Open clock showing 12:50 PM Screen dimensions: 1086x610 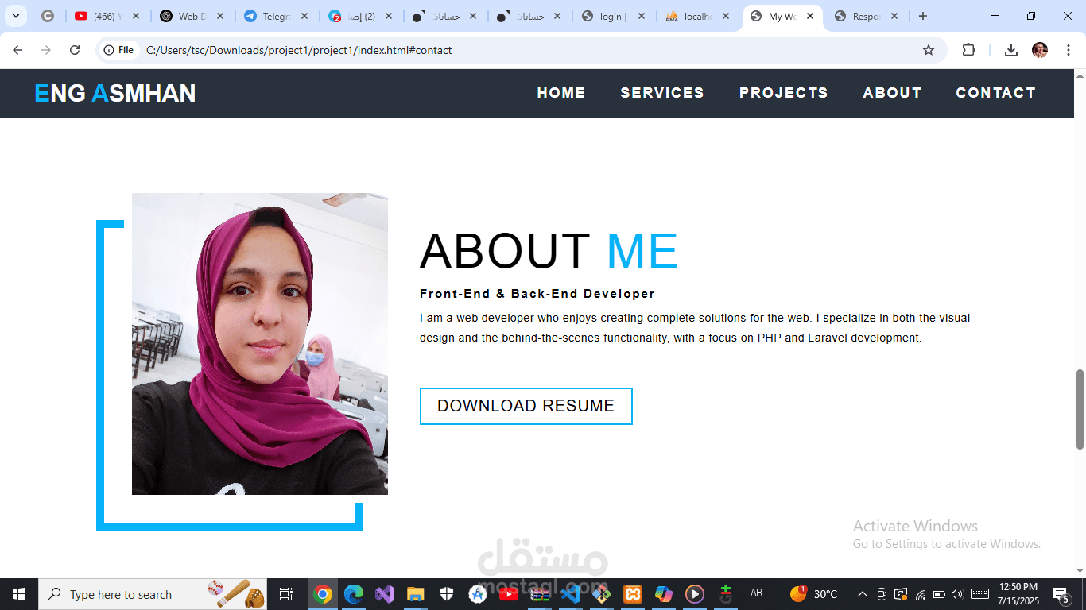1018,594
